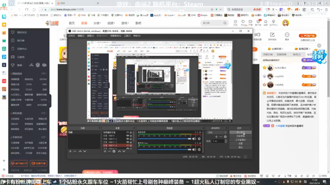This screenshot has width=330, height=185.
Task: Add a new scene in the OBS scenes panel
Action: coord(70,151)
